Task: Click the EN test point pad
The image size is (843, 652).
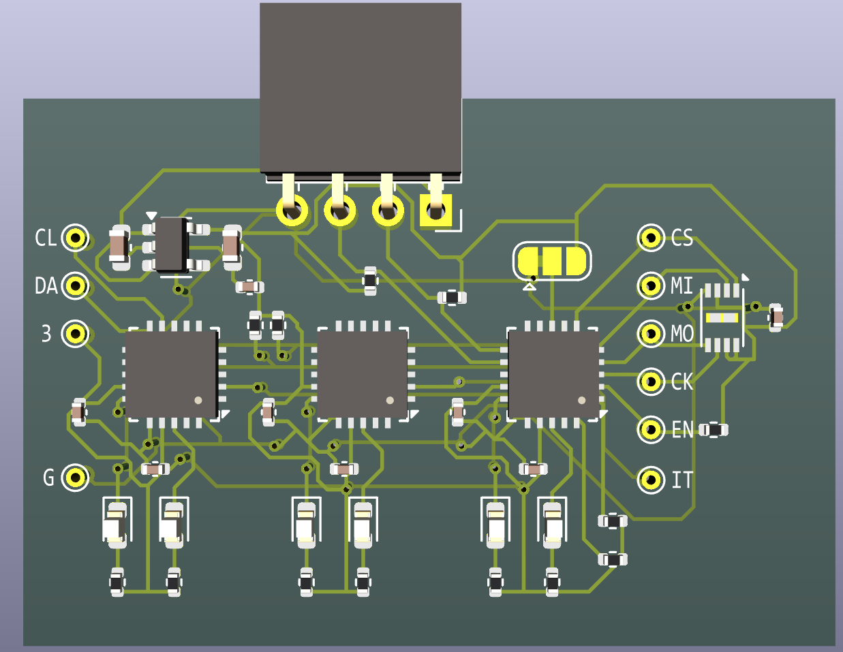Action: click(x=651, y=429)
